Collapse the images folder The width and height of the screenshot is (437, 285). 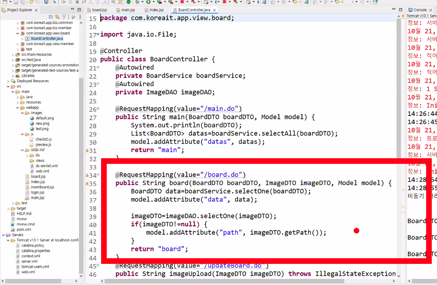[x=22, y=113]
